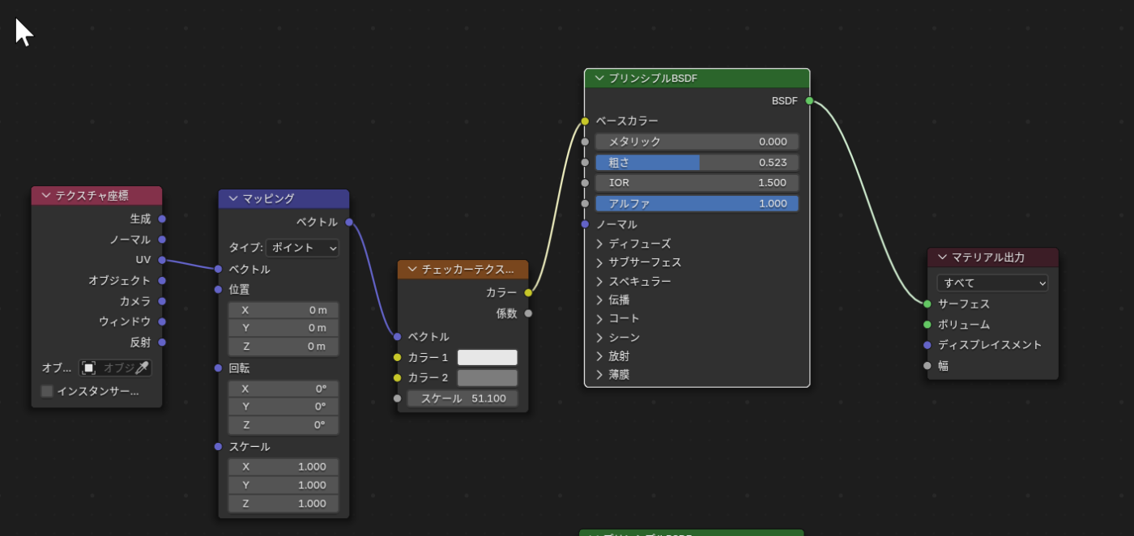Click the ベクトル input socket on the checker texture
This screenshot has height=536, width=1134.
point(397,337)
